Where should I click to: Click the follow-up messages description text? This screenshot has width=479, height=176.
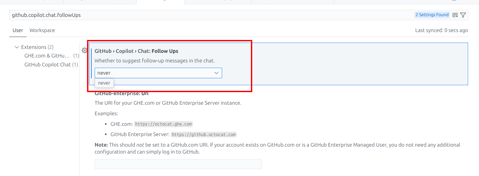(155, 61)
